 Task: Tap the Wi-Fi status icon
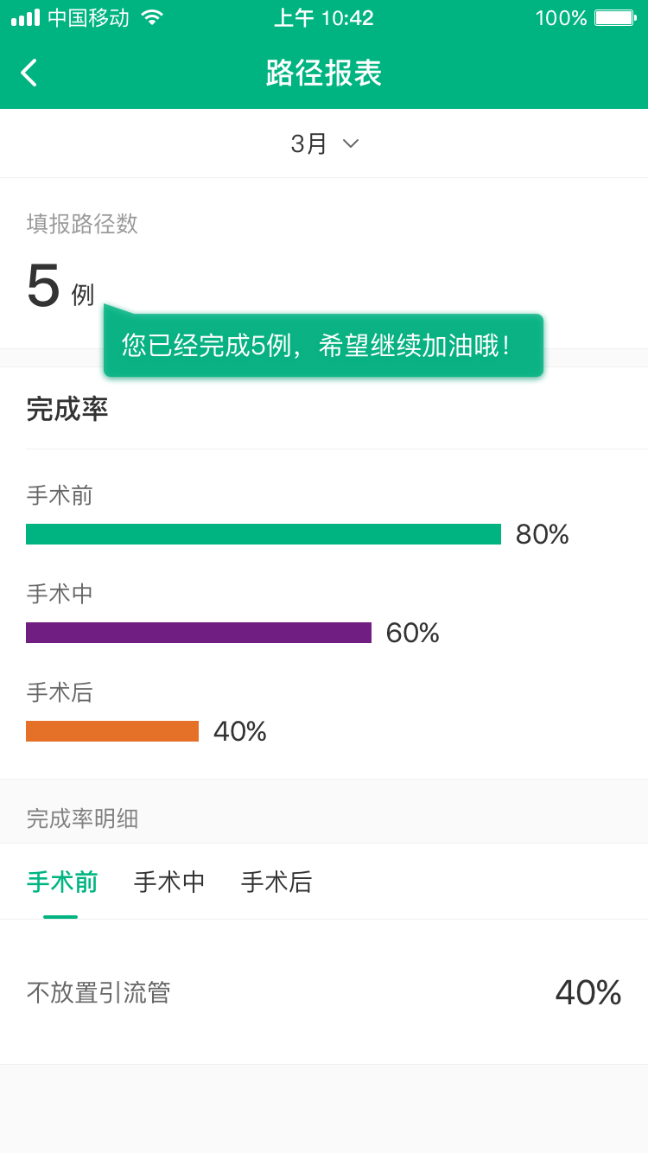[x=152, y=17]
